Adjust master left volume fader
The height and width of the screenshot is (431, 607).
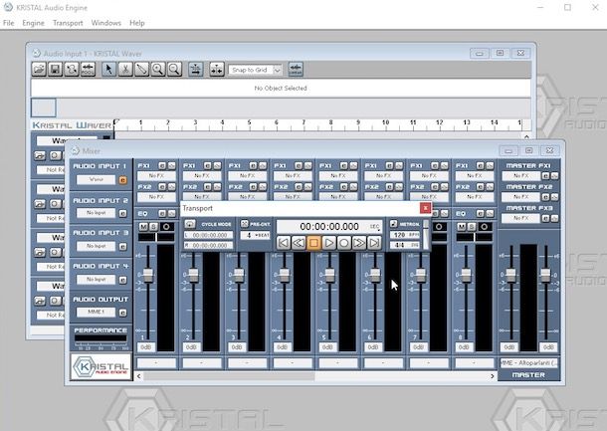(511, 276)
